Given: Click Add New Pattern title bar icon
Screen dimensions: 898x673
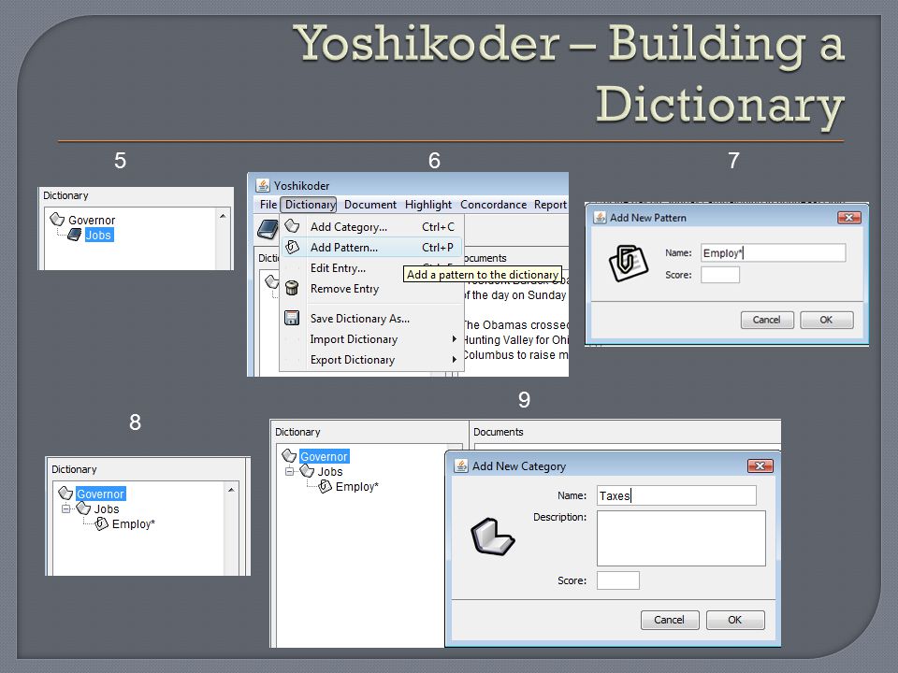Looking at the screenshot, I should point(600,218).
